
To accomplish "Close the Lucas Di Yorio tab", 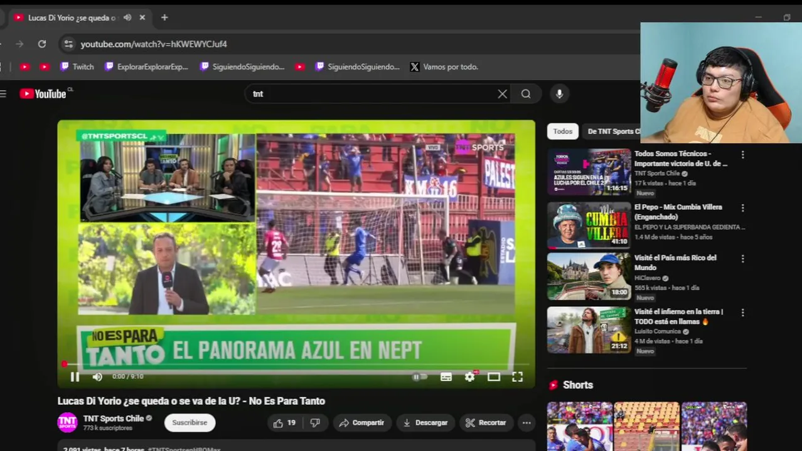I will coord(142,18).
